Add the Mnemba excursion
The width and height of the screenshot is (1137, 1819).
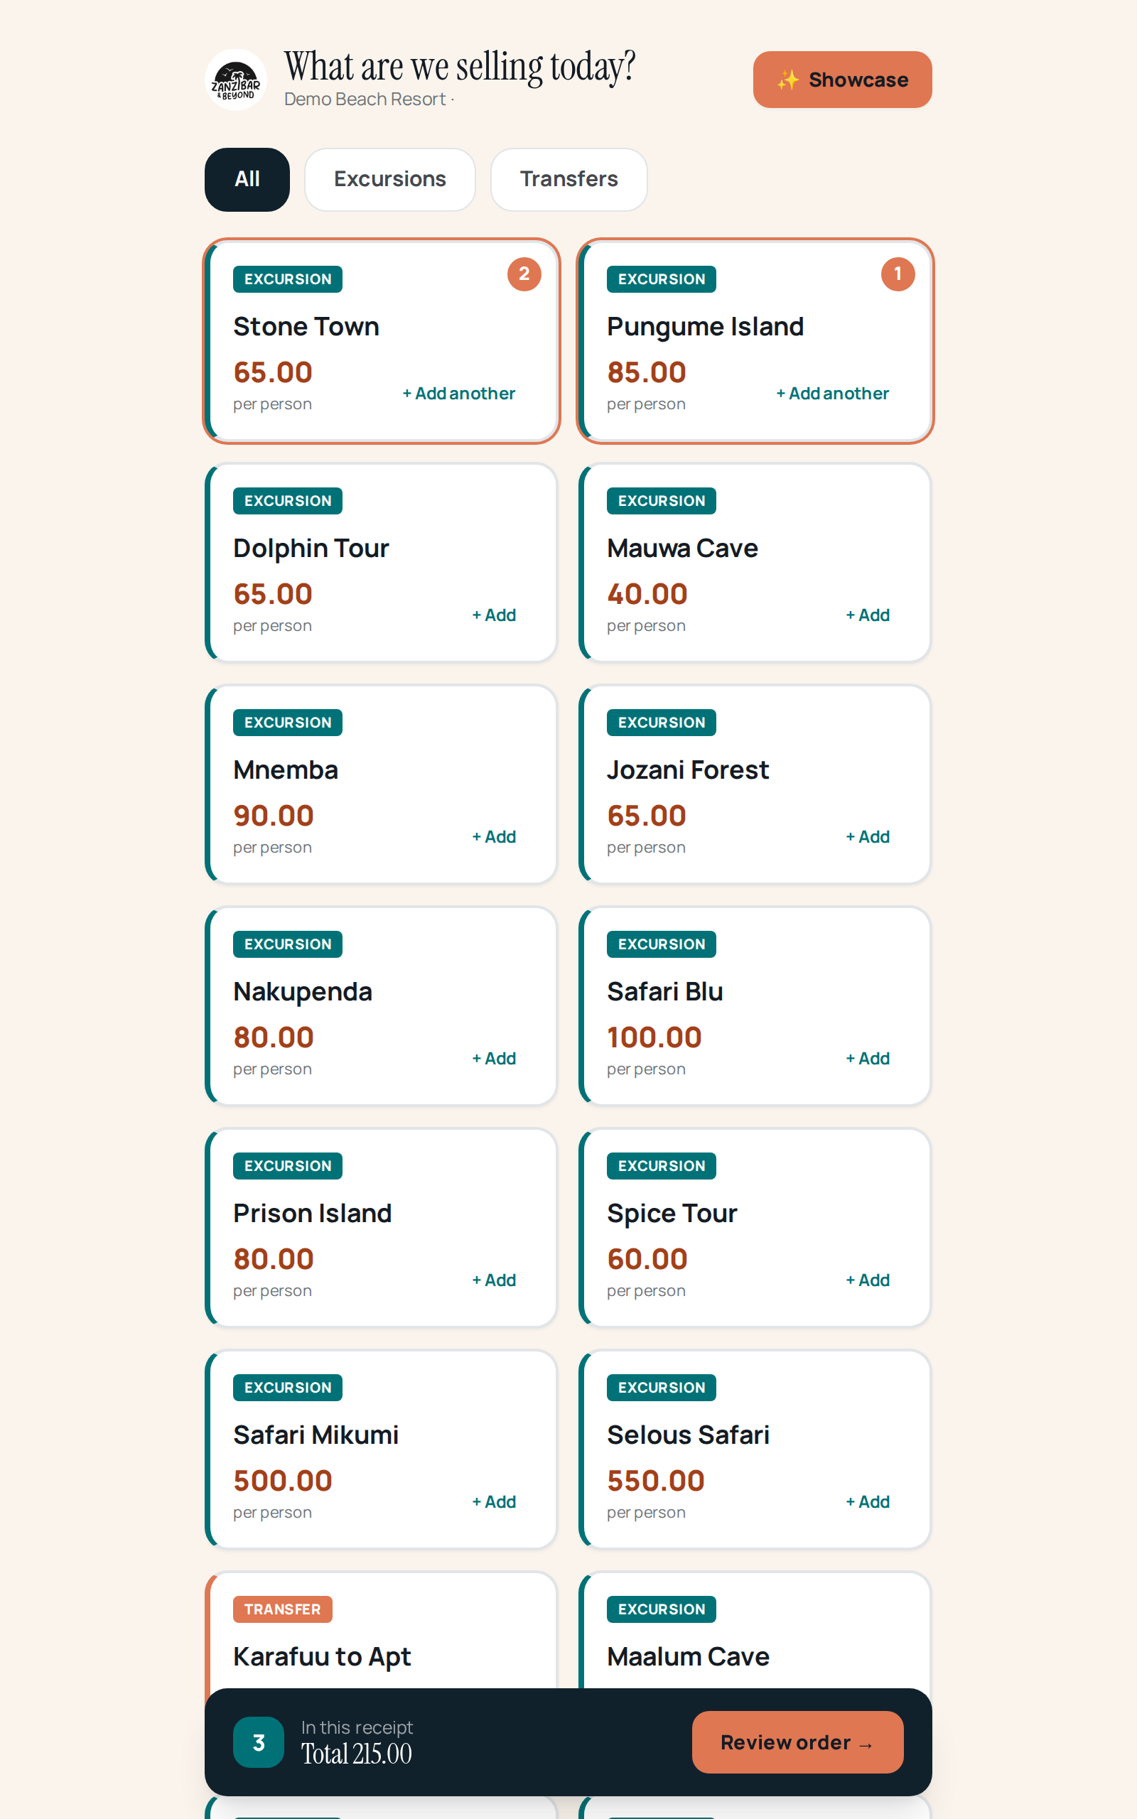[x=493, y=836]
